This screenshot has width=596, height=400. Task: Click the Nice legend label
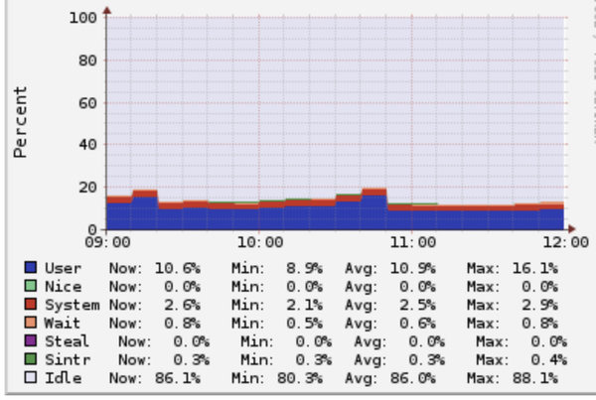tap(64, 287)
